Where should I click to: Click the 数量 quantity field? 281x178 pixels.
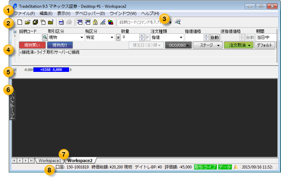click(130, 37)
